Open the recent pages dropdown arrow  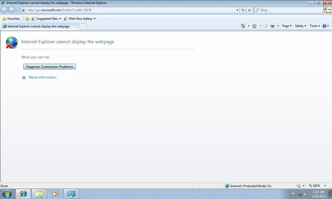[17, 10]
